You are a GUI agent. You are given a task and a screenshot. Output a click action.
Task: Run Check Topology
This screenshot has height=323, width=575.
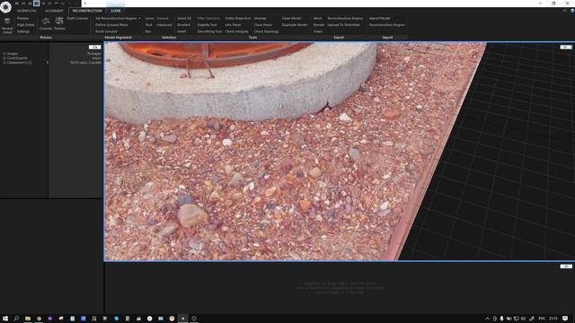(266, 31)
